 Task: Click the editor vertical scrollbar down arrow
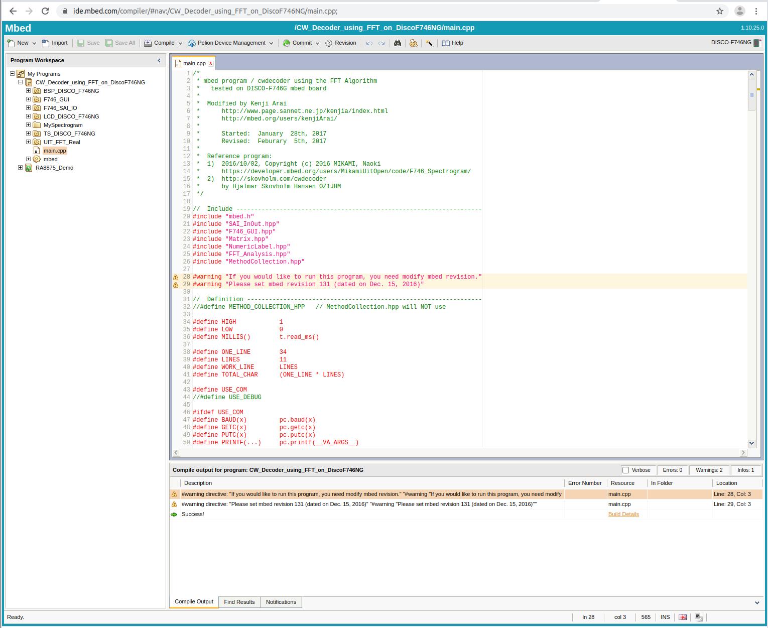click(751, 443)
